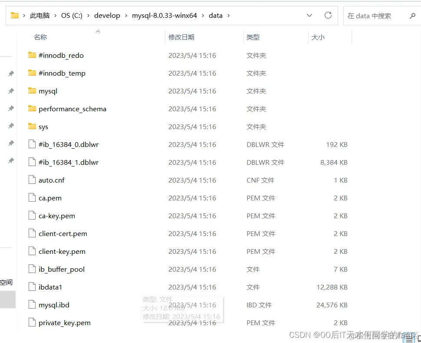Image resolution: width=421 pixels, height=343 pixels.
Task: Select the performance_schema folder icon
Action: tap(32, 109)
